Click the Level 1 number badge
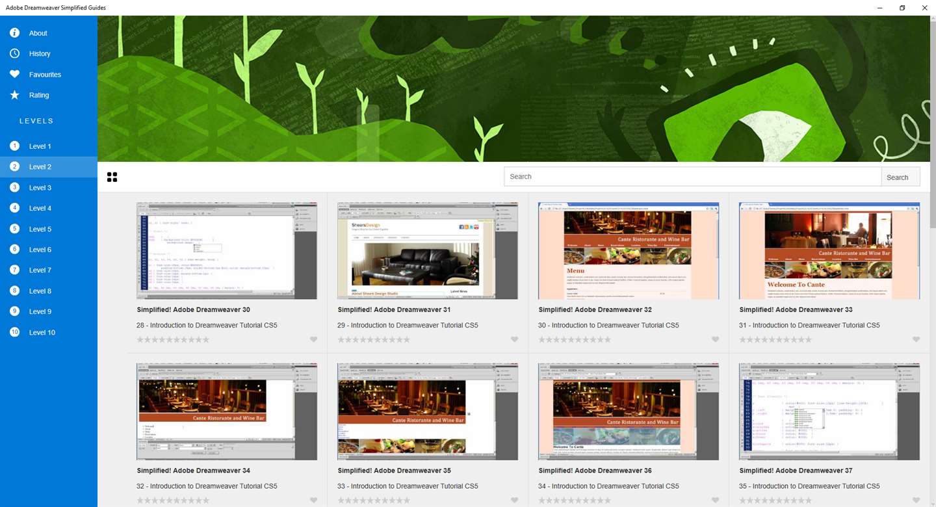The width and height of the screenshot is (936, 507). click(x=15, y=146)
